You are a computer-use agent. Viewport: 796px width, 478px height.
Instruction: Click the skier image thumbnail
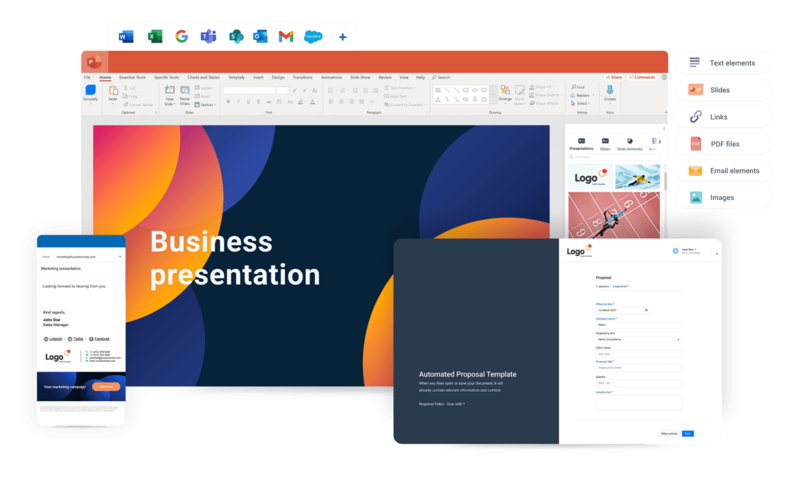(637, 177)
